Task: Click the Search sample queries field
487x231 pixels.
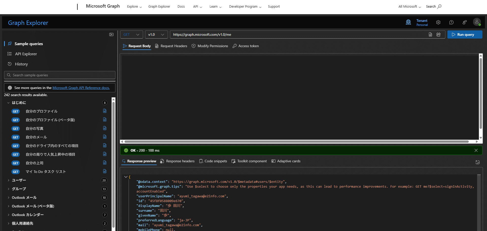Action: [60, 75]
